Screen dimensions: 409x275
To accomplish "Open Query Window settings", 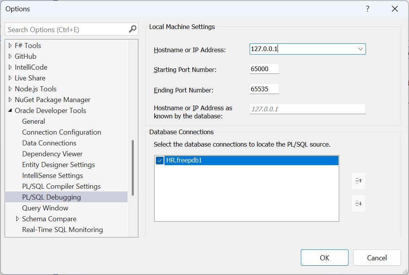I will coord(46,208).
